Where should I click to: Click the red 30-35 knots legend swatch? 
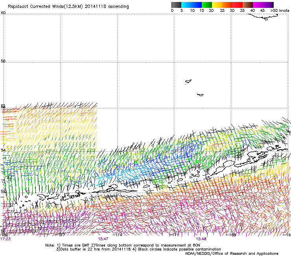point(238,5)
